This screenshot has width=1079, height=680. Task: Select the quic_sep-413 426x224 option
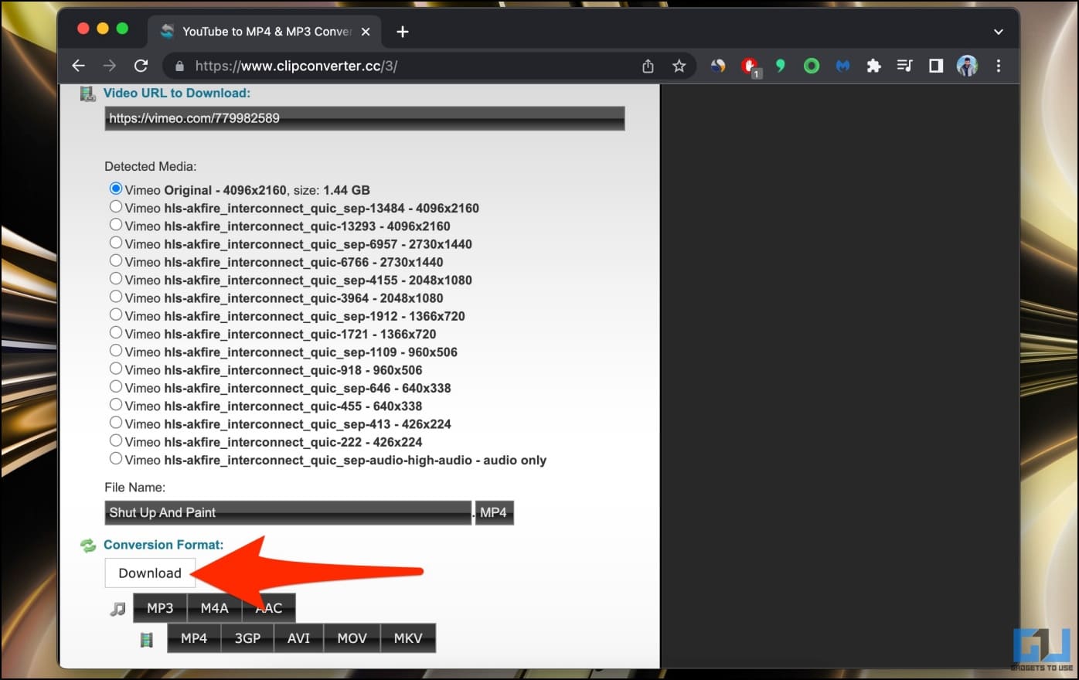click(116, 423)
